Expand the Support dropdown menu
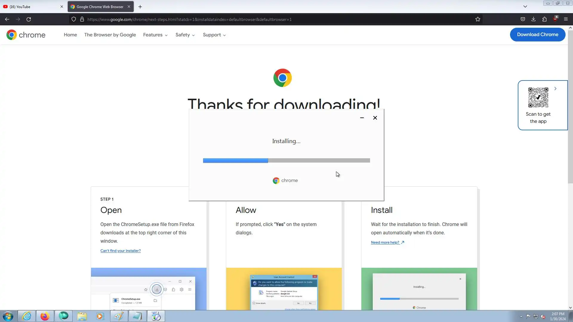This screenshot has width=573, height=322. pos(214,35)
